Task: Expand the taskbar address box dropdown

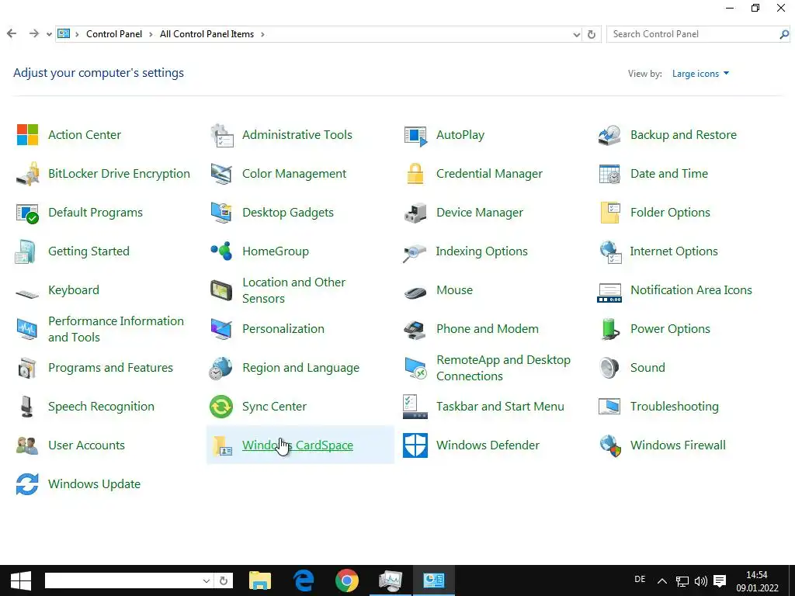Action: (x=207, y=580)
